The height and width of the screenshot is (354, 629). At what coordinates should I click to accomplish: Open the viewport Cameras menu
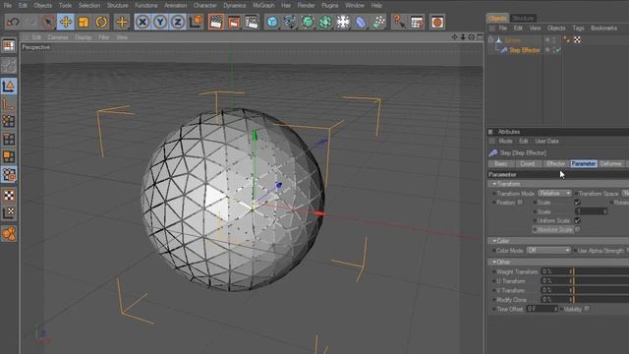pos(58,37)
